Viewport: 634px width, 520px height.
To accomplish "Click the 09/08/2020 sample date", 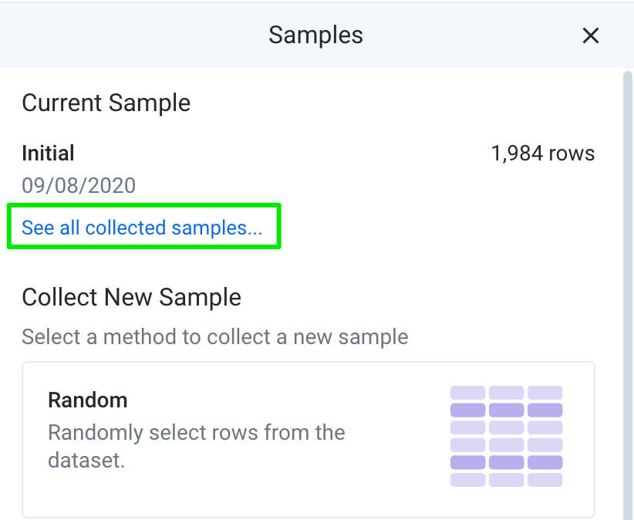I will pyautogui.click(x=79, y=186).
